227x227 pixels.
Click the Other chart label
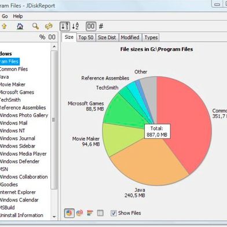click(x=141, y=72)
